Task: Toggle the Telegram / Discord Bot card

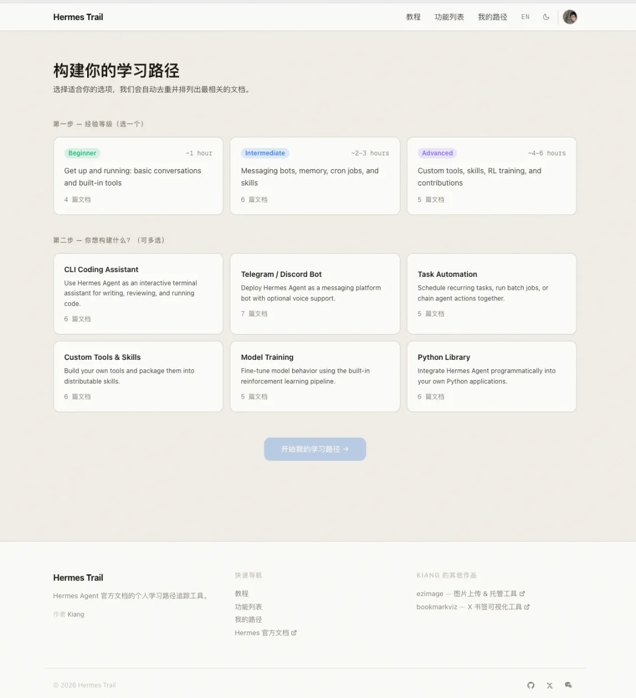Action: [314, 294]
